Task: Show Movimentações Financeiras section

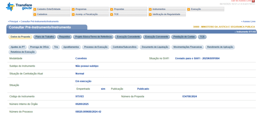Action: [187, 47]
